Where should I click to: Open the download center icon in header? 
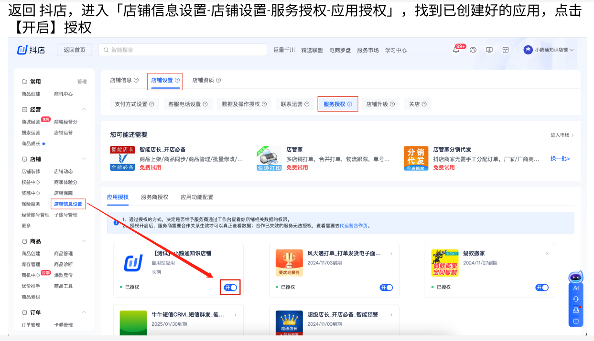click(x=489, y=50)
